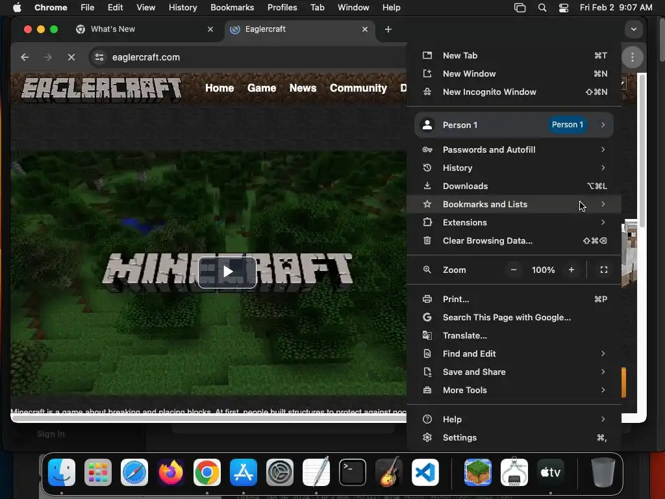
Task: Click the Person 1 badge button
Action: (x=568, y=125)
